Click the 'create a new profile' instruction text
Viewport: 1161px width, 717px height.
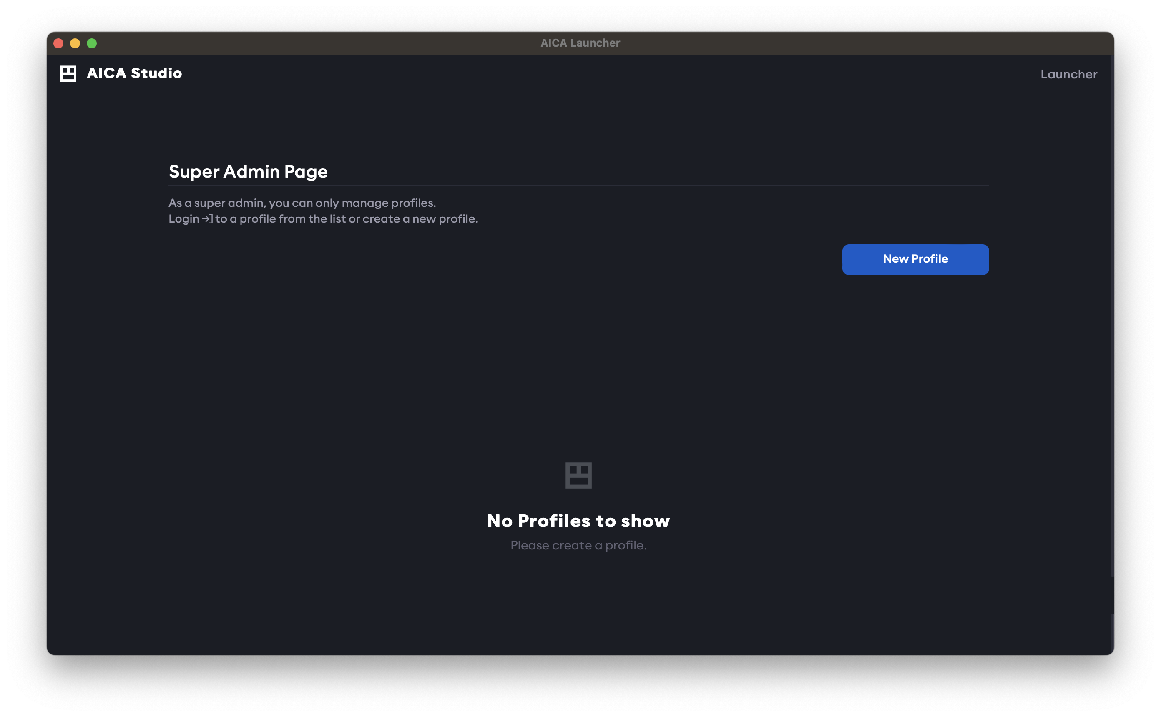click(x=420, y=219)
